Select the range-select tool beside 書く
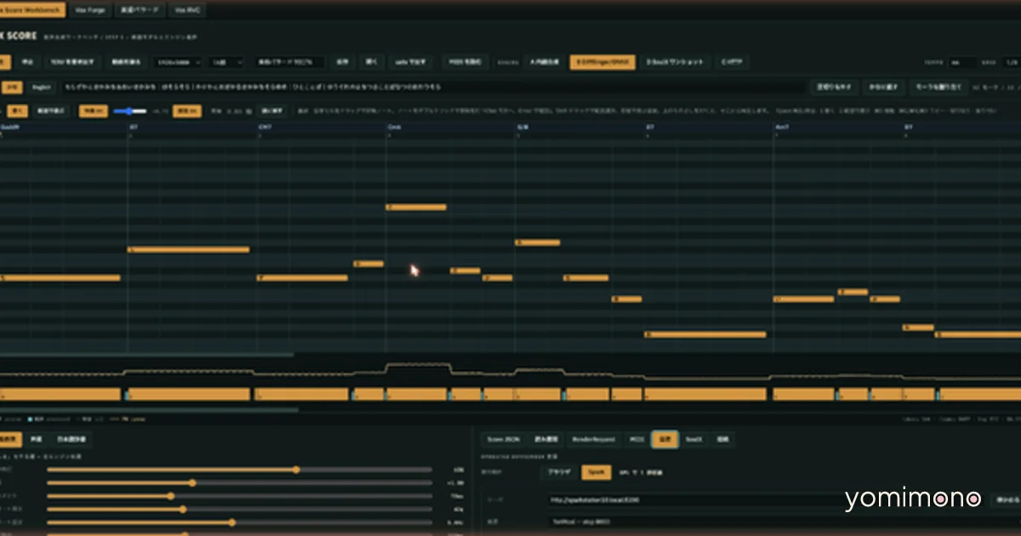 52,111
